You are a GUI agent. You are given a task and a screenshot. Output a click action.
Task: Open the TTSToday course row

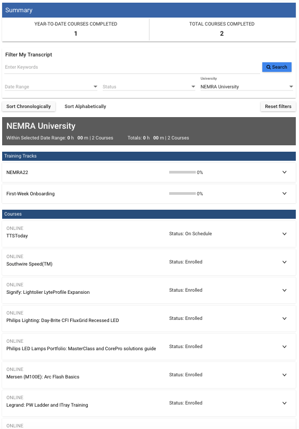click(x=149, y=234)
